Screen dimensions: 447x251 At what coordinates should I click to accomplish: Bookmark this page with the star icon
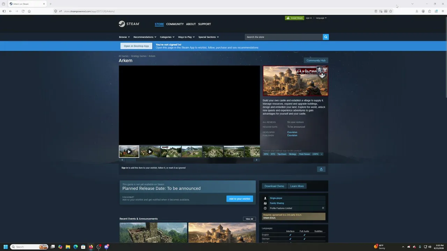[390, 11]
